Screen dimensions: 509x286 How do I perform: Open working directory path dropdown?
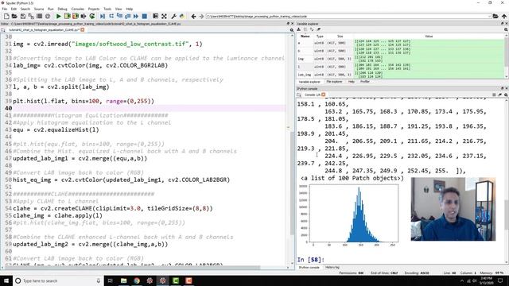(x=489, y=16)
